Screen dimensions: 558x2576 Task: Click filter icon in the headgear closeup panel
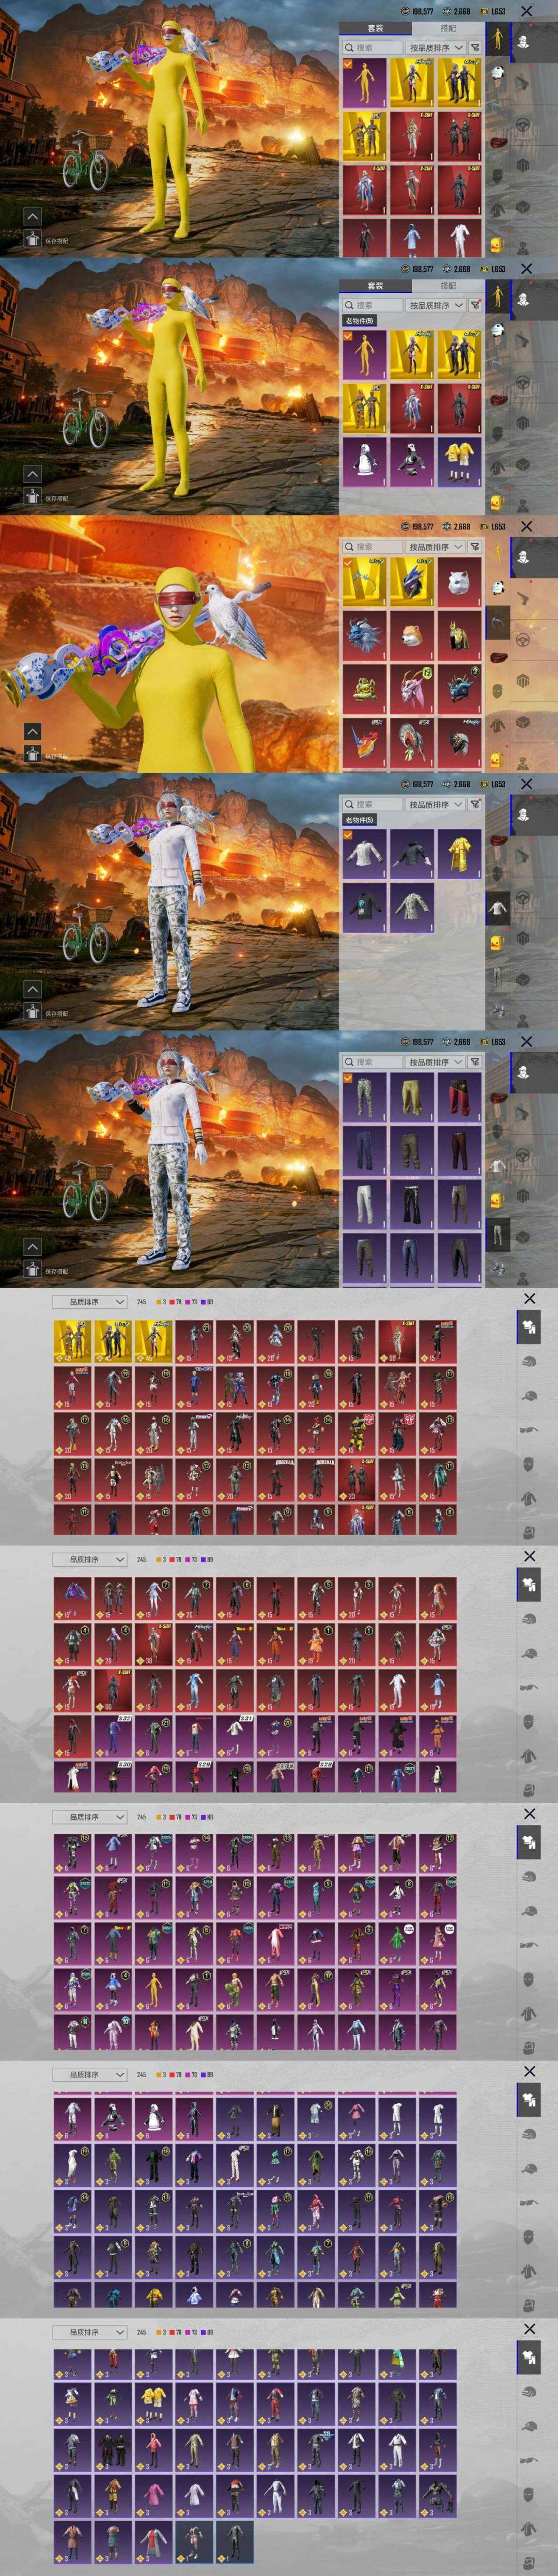tap(475, 547)
